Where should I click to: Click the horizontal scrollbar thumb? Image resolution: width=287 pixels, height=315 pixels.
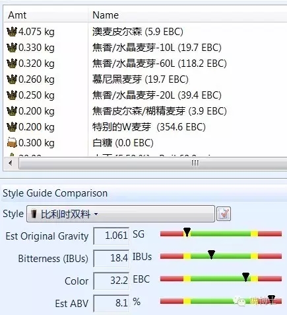pos(152,163)
